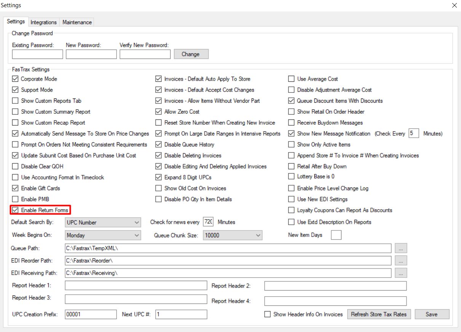Toggle Disable Editing And Deleting Applied Invoices
Screen dimensions: 461x332
[159, 166]
